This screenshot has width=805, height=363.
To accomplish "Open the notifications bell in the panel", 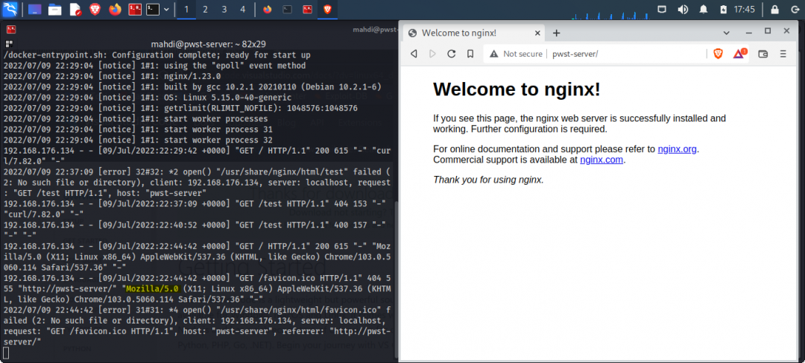I will 704,9.
